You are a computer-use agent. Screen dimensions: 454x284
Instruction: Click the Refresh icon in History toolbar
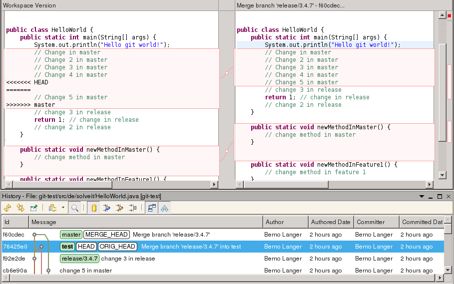coord(7,208)
